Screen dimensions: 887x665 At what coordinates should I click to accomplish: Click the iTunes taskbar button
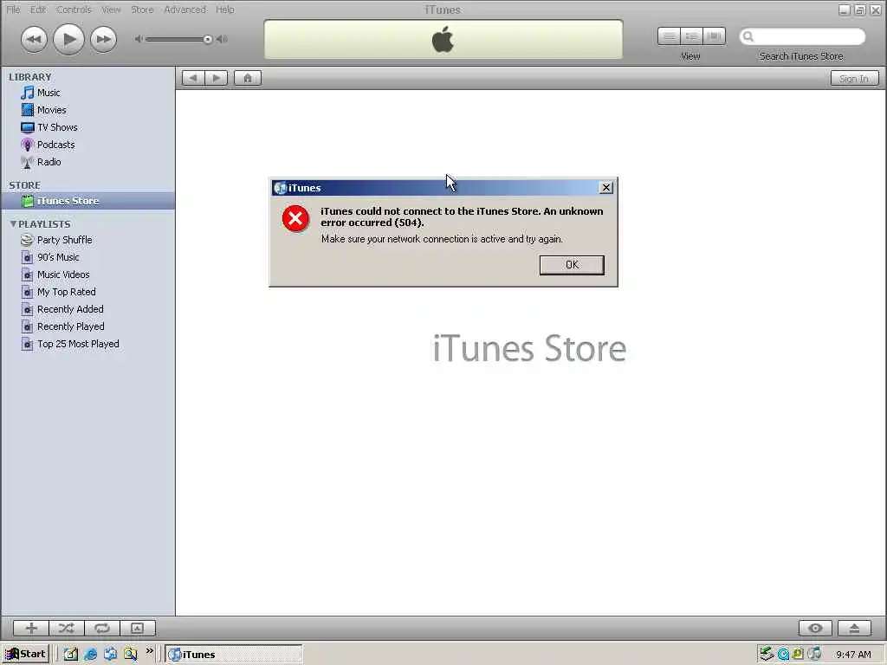point(234,655)
